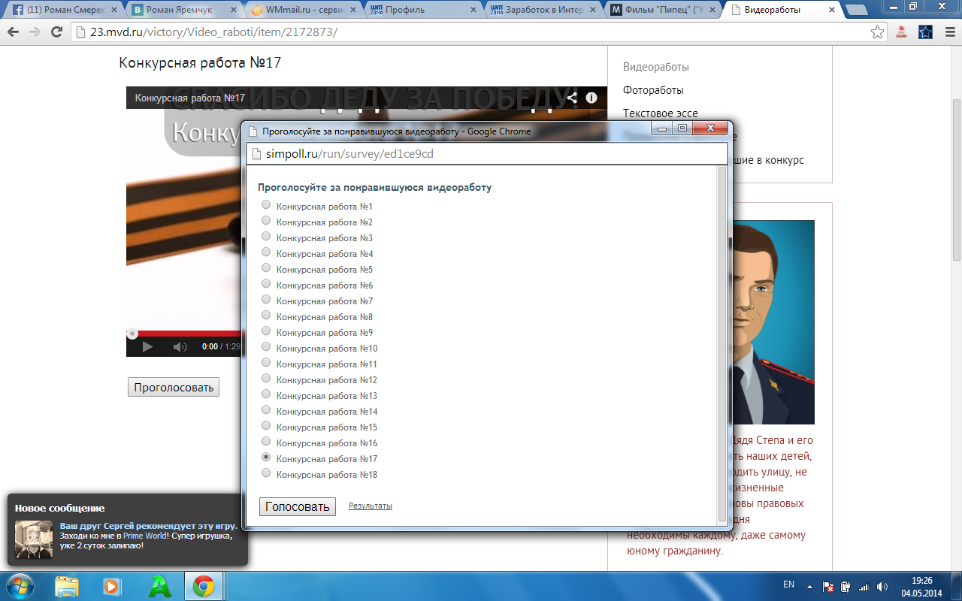Open Текстовое эссе sidebar link
This screenshot has height=601, width=962.
661,113
